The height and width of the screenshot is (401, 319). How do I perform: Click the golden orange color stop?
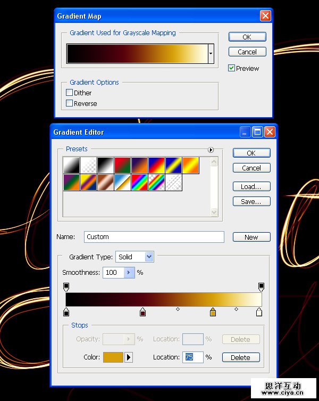213,312
